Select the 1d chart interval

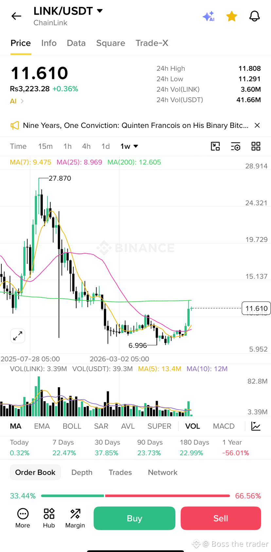[x=105, y=146]
